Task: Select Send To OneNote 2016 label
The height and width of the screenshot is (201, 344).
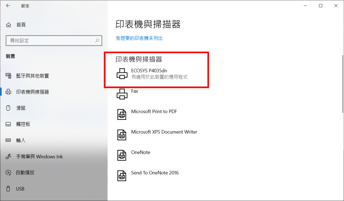Action: (155, 173)
